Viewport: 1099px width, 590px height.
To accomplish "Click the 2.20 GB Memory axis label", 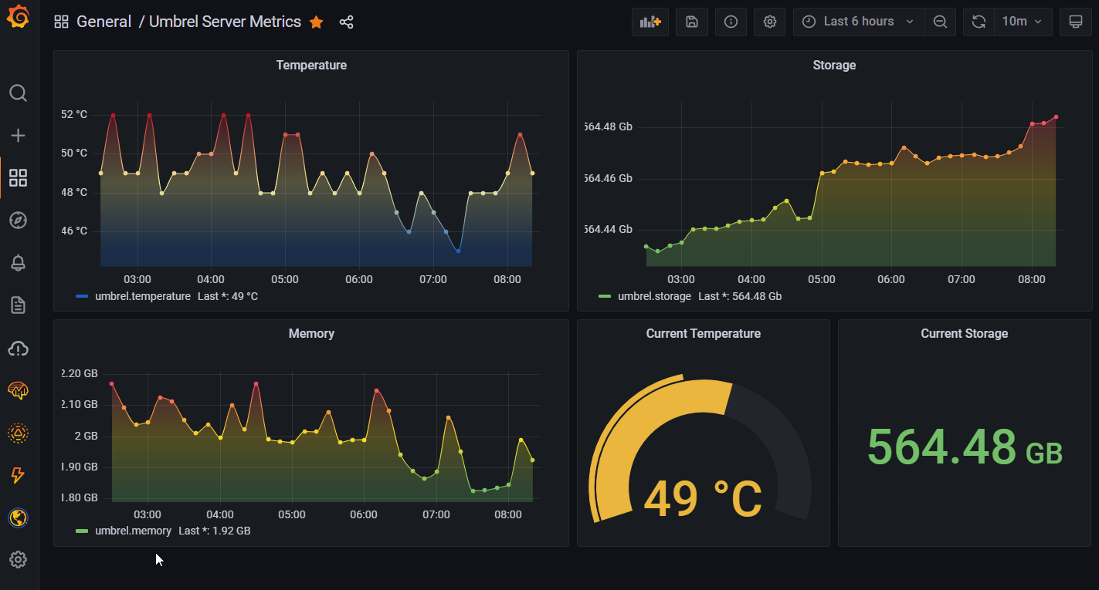I will (x=80, y=373).
